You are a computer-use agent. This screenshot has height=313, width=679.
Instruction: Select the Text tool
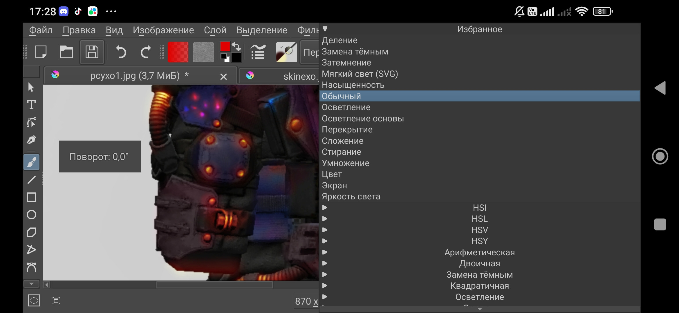tap(31, 105)
